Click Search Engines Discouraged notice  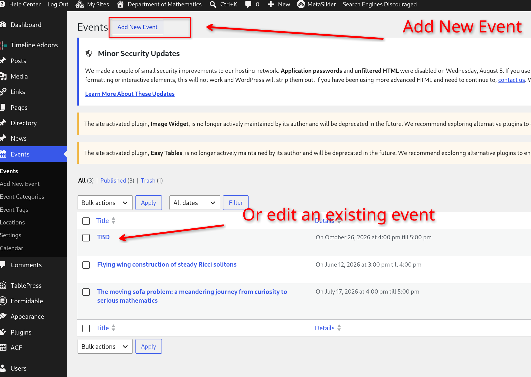point(379,4)
